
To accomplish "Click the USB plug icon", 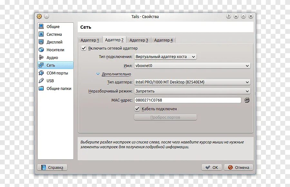I will 41,81.
